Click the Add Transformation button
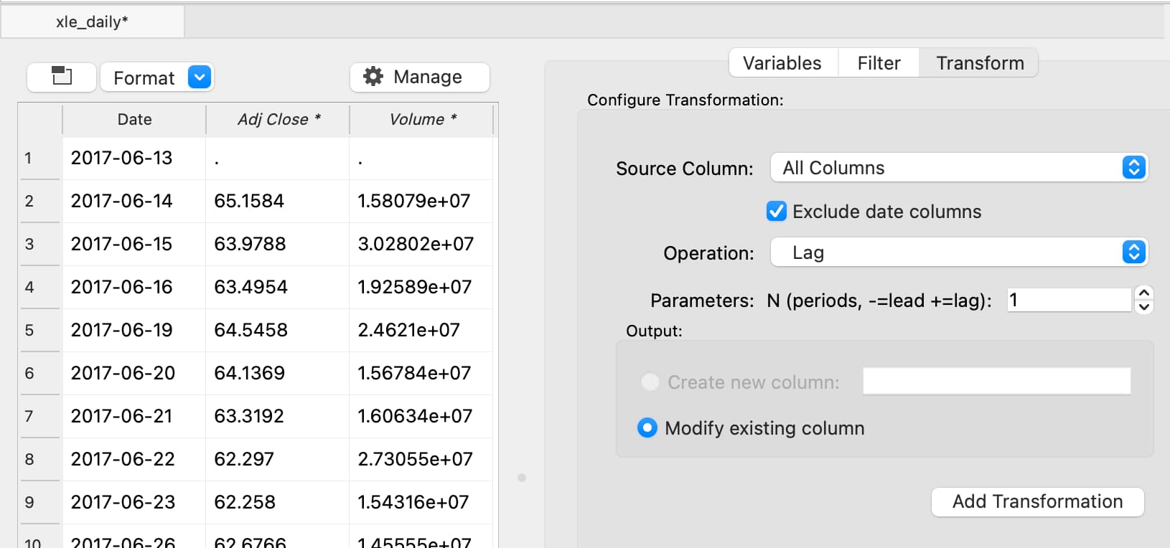This screenshot has width=1170, height=548. click(x=1037, y=501)
